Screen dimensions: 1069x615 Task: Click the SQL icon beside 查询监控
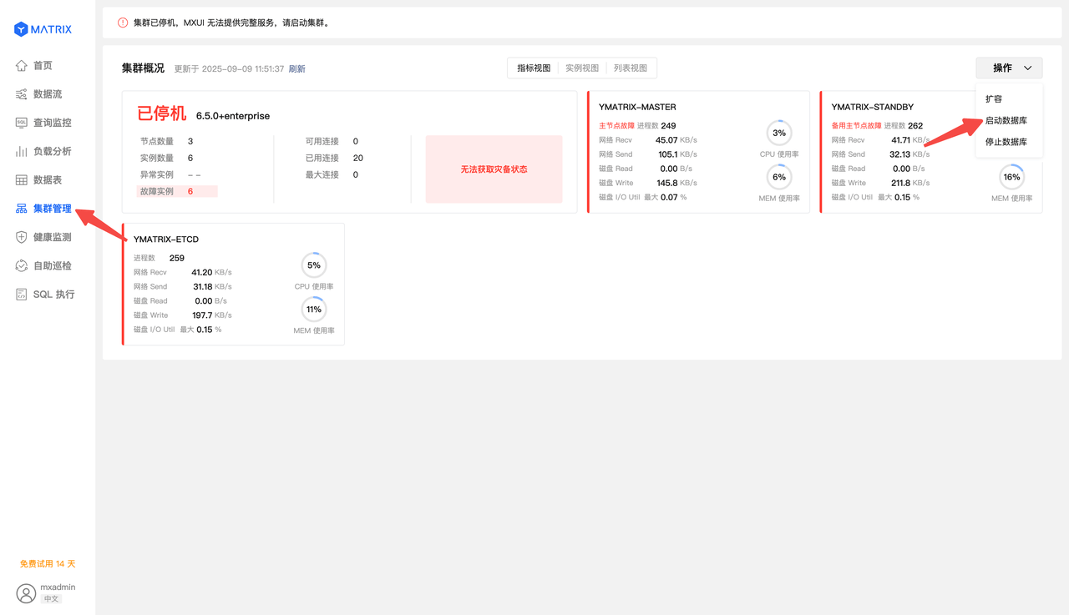point(22,123)
